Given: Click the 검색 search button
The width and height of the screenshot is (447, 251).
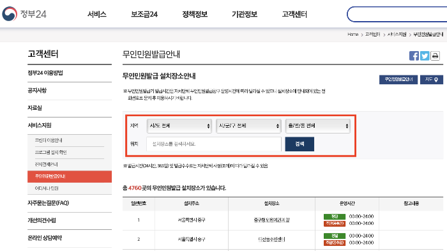Looking at the screenshot, I should (x=299, y=144).
